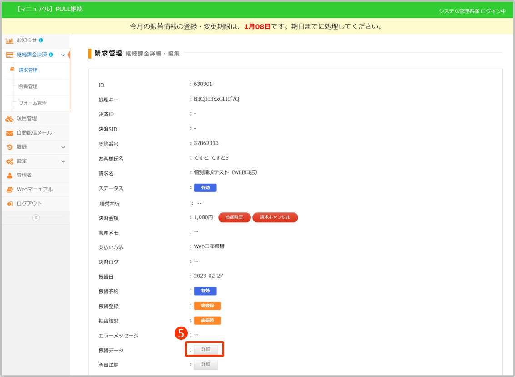This screenshot has width=515, height=377.
Task: Collapse the sidebar with double-chevron button
Action: click(x=35, y=218)
